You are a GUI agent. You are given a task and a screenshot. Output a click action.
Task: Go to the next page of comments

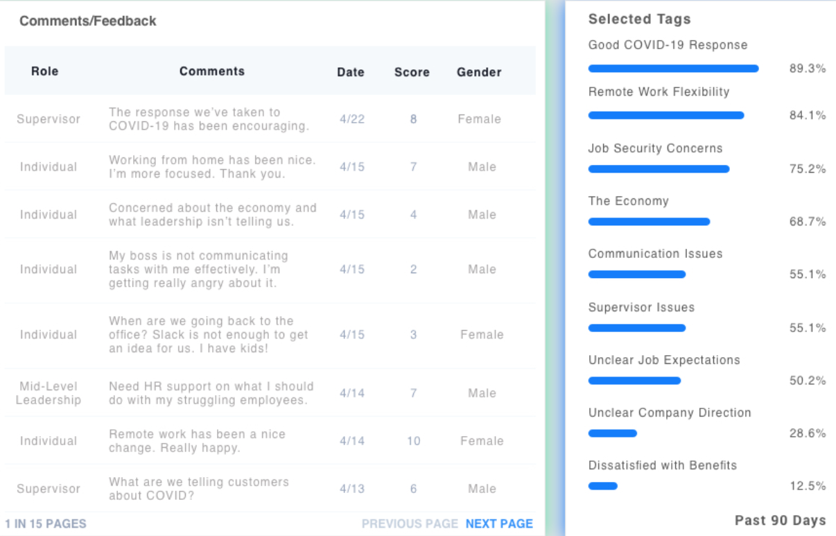click(x=499, y=524)
